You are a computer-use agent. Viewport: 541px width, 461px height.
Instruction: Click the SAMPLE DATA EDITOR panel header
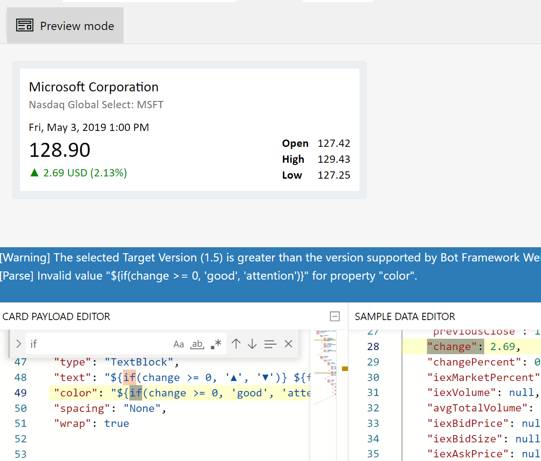404,316
